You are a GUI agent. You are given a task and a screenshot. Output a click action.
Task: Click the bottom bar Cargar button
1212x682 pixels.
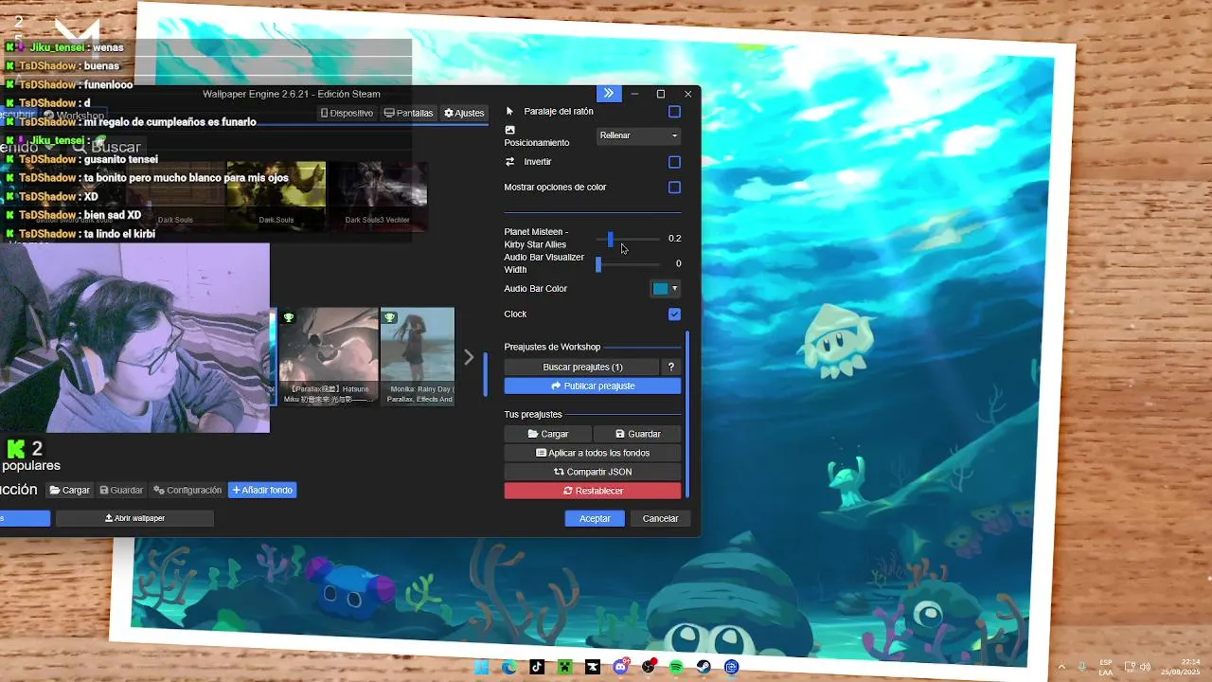click(x=70, y=490)
